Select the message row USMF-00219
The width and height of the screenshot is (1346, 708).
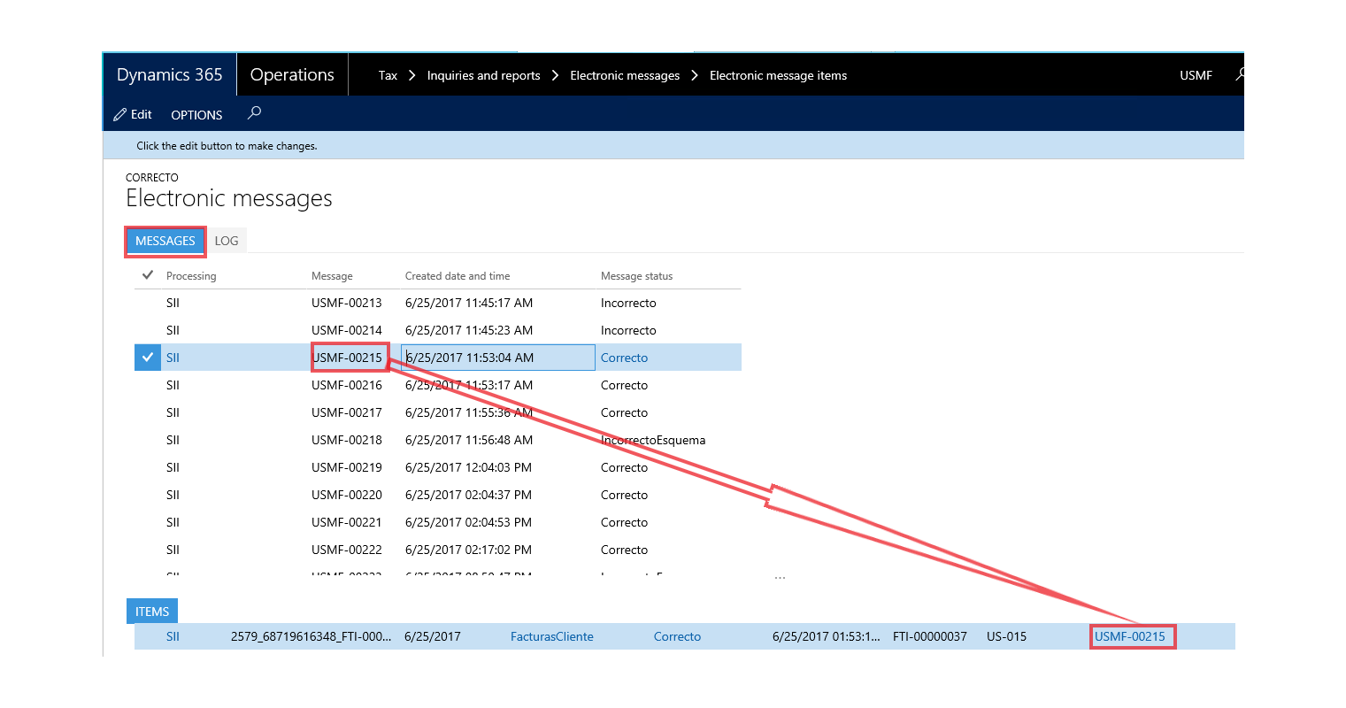click(x=438, y=467)
